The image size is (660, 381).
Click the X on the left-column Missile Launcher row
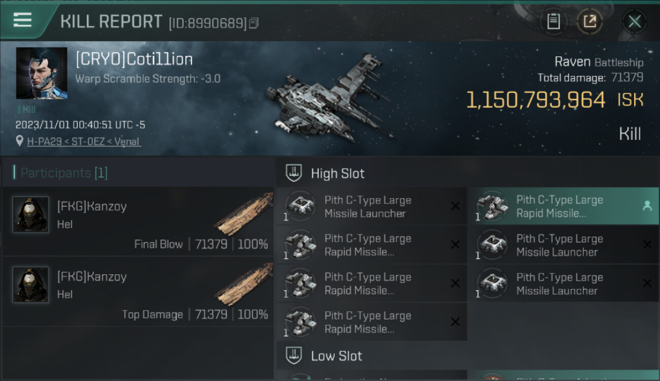(455, 206)
